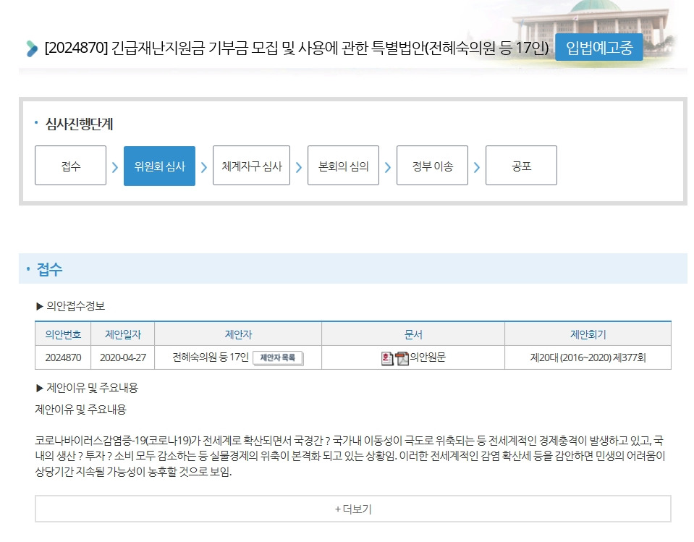
Task: Click the chevron between 접수 and 위원회 심사
Action: [114, 165]
